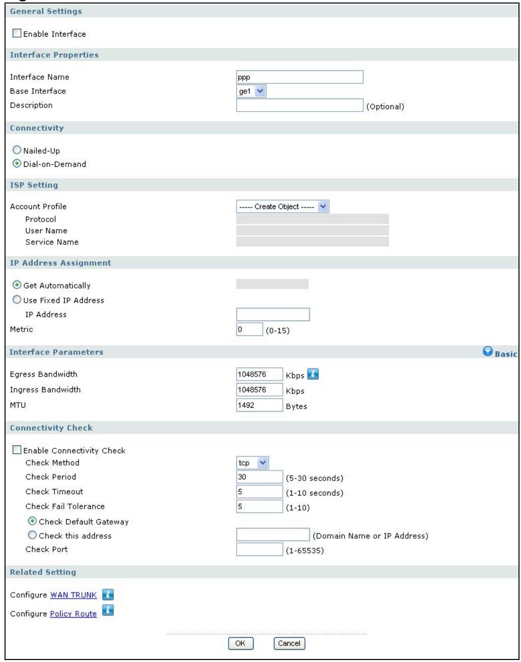The image size is (521, 662).
Task: Click the Related Setting section header text
Action: click(x=43, y=572)
